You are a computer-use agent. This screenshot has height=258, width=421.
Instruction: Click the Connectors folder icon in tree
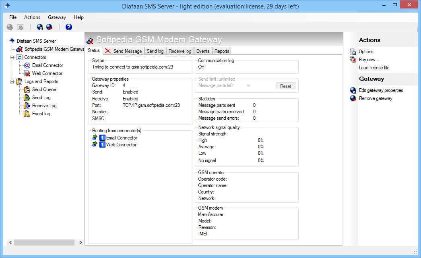click(20, 57)
